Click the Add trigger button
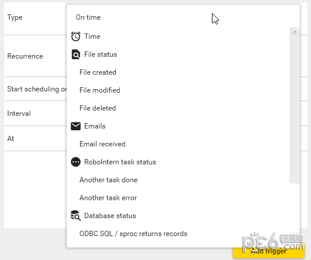Viewport: 311px width, 260px height. [x=269, y=252]
